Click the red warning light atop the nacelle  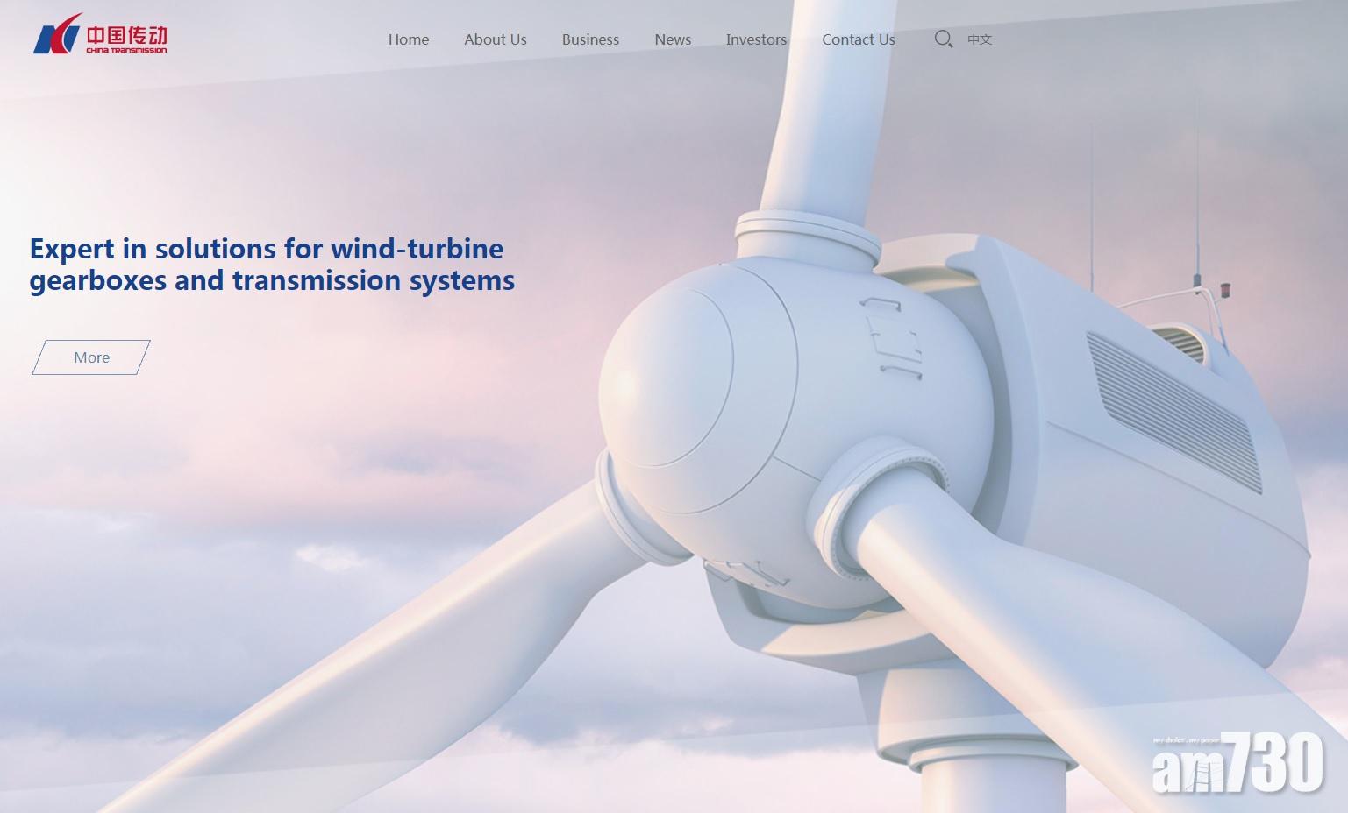[x=1225, y=291]
